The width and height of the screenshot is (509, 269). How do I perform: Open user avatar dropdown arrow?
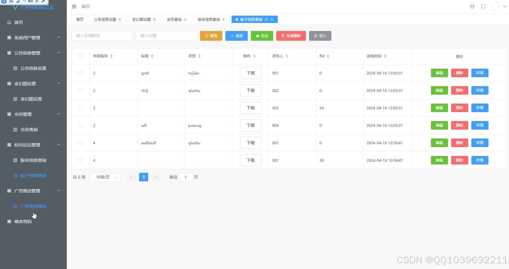(504, 6)
